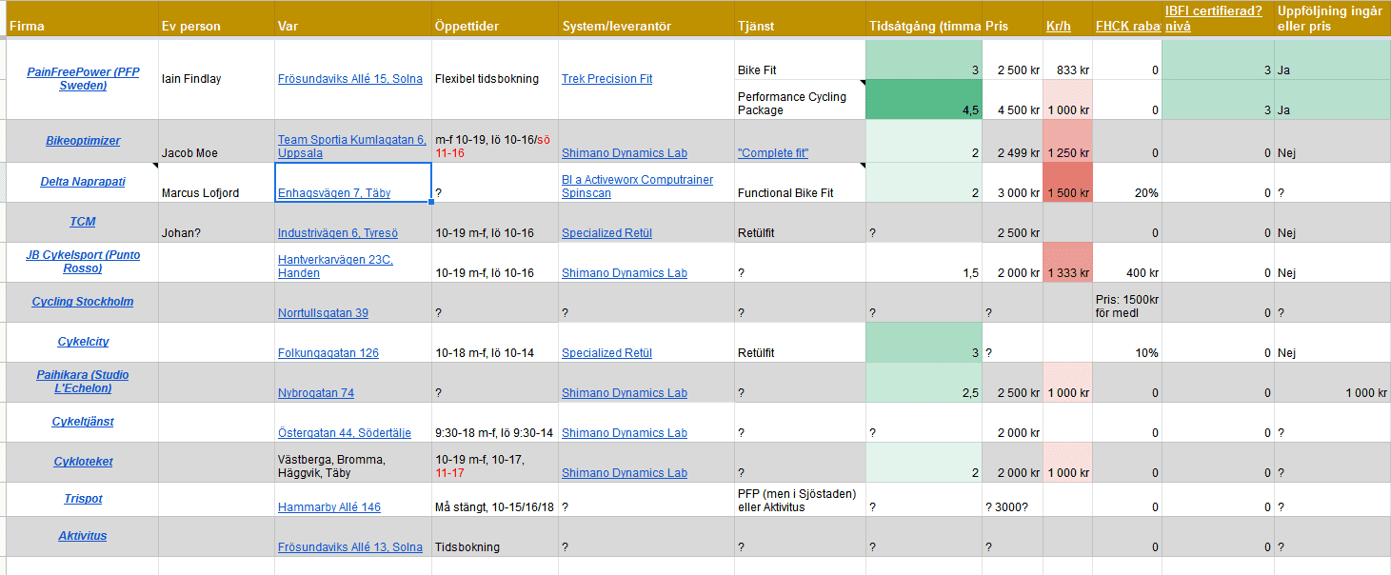
Task: Open address Industrivägen 6, Tyresö
Action: tap(338, 233)
